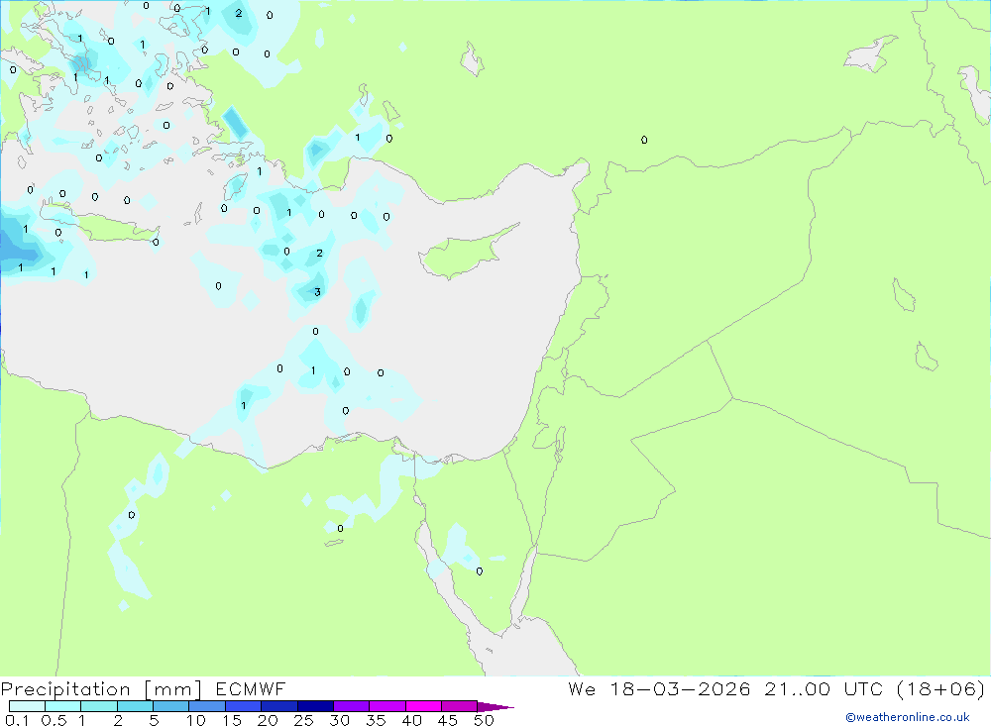The image size is (991, 726).
Task: Click the precipitation value '3' on the map
Action: tap(317, 292)
